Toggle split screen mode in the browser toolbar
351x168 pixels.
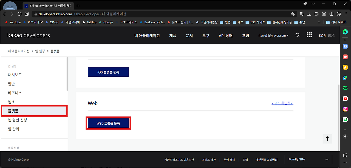[x=332, y=14]
